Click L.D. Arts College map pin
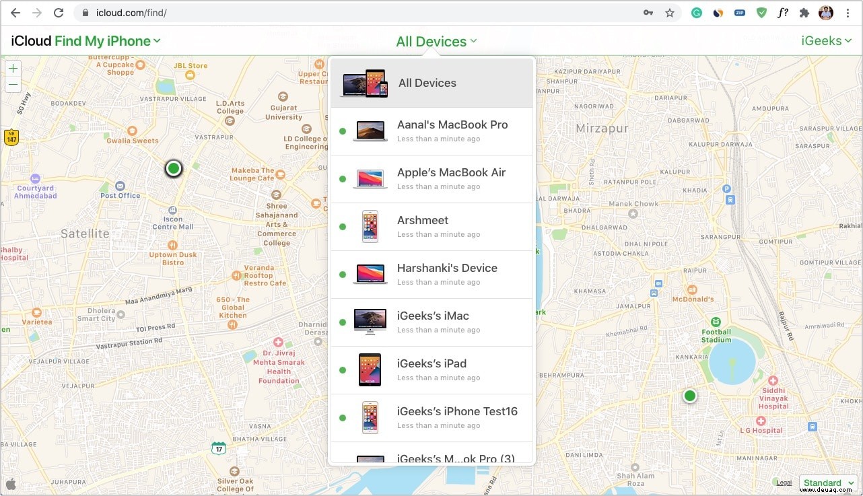This screenshot has height=496, width=863. [230, 121]
